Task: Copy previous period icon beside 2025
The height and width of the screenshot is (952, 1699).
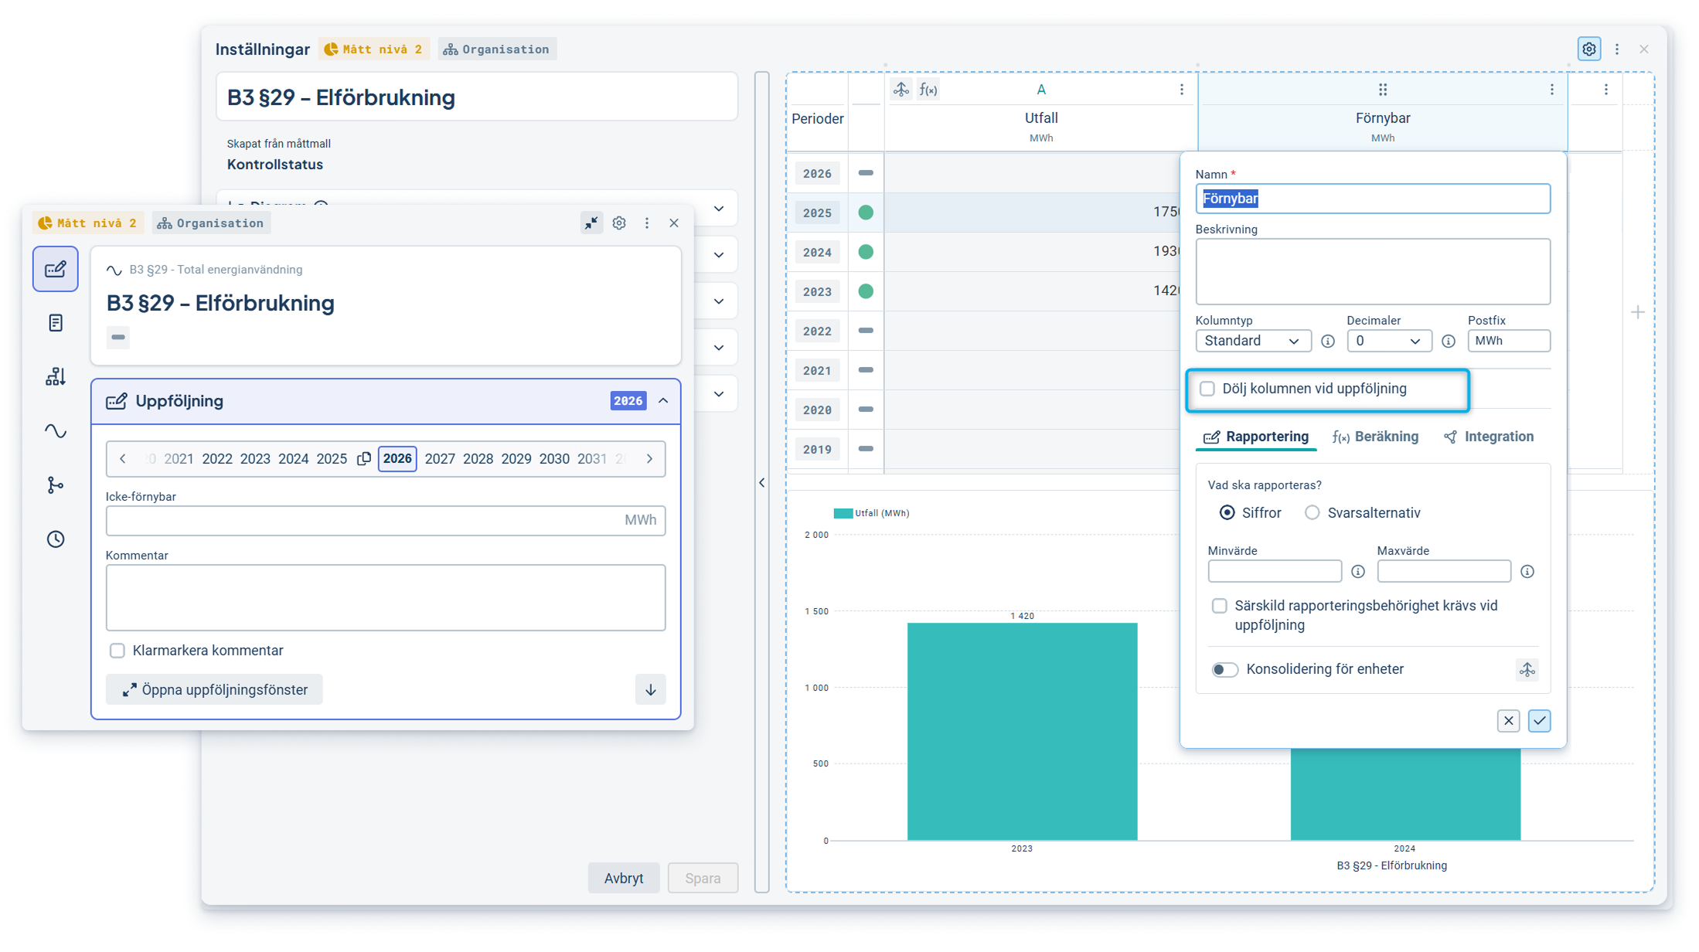Action: click(363, 459)
